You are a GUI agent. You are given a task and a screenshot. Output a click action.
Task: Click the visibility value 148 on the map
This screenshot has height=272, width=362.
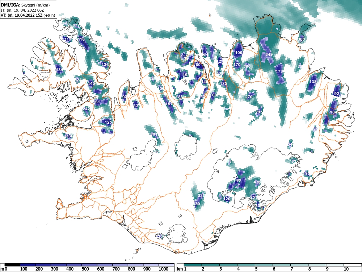coord(237,180)
